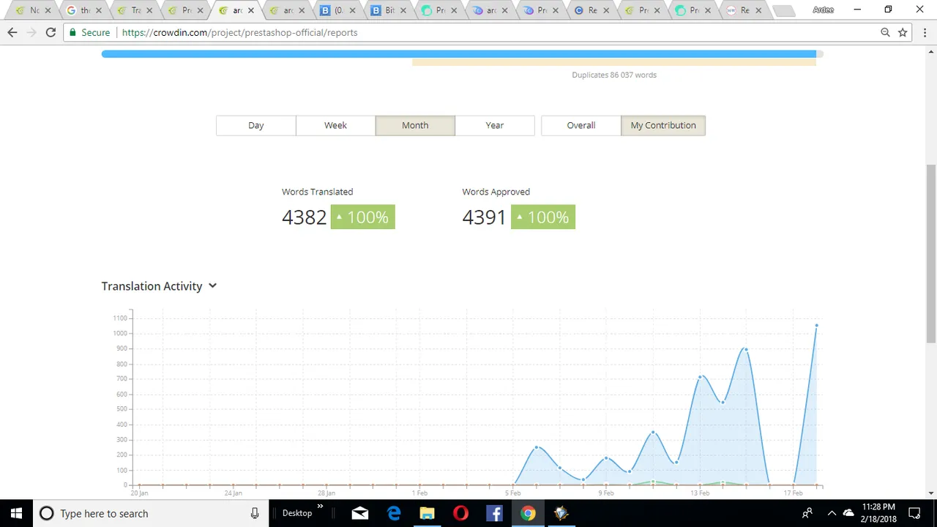The height and width of the screenshot is (527, 937).
Task: Close the Google 'the' tab
Action: [98, 11]
